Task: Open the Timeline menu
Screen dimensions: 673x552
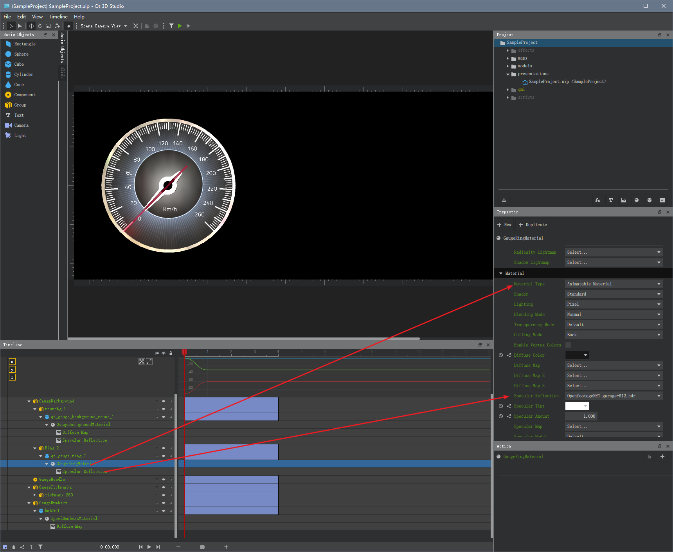Action: tap(58, 16)
